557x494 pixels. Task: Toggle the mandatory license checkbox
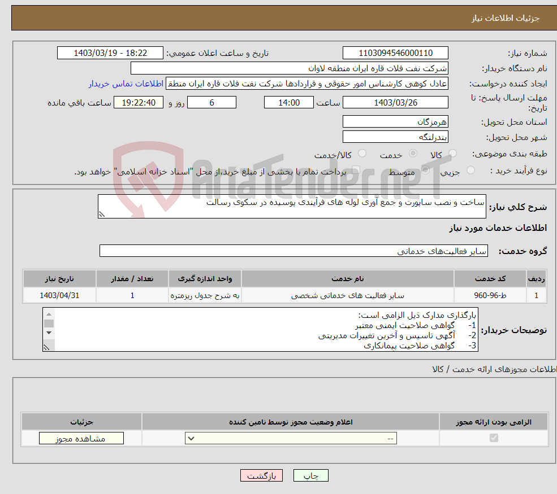tap(494, 438)
